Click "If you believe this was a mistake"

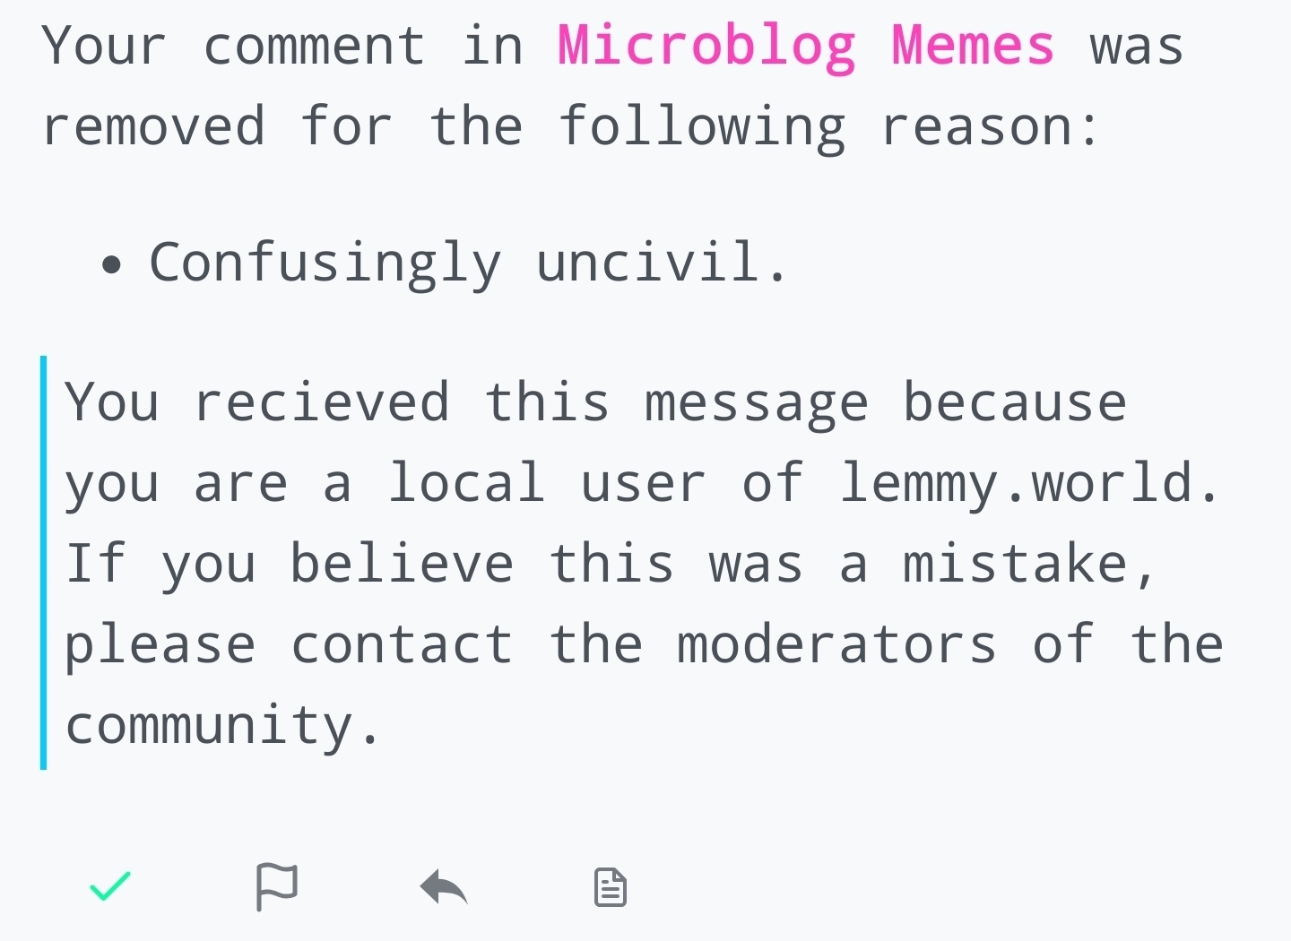click(x=611, y=564)
